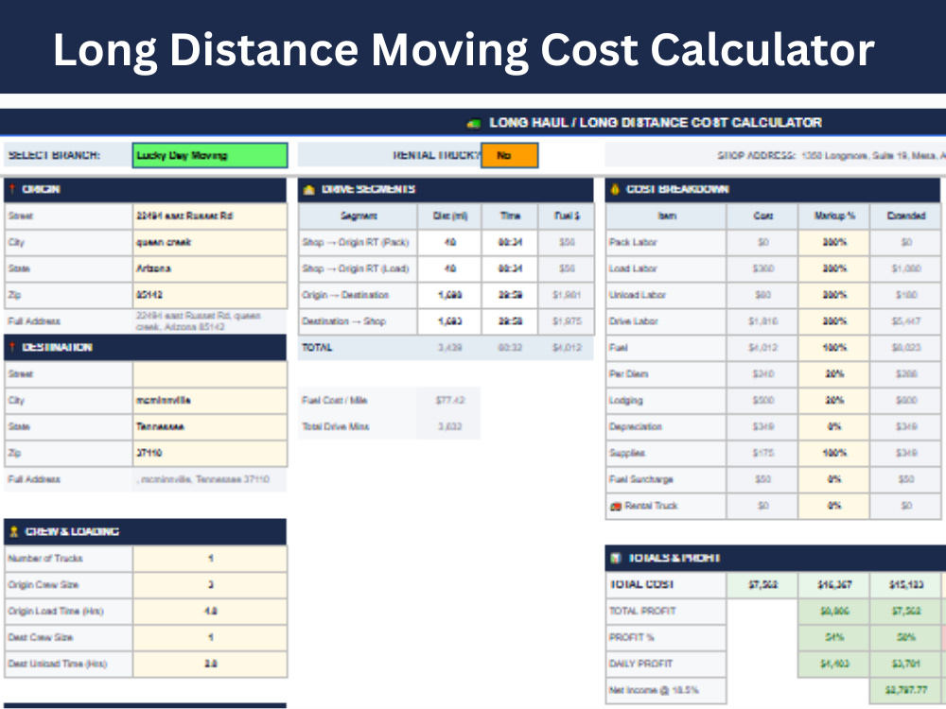Viewport: 946px width, 709px height.
Task: Select the Destination Zip cell 37110
Action: [210, 453]
